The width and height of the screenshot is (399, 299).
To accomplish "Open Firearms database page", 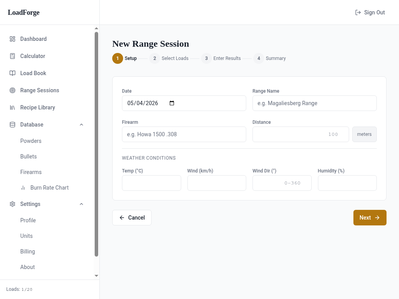I will pos(31,172).
